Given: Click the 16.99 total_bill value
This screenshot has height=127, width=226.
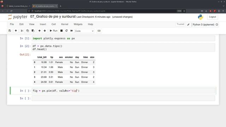Looking at the screenshot, I should (x=44, y=62).
